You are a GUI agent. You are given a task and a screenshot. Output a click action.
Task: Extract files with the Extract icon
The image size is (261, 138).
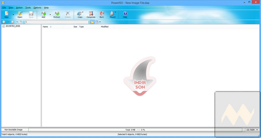click(x=57, y=15)
